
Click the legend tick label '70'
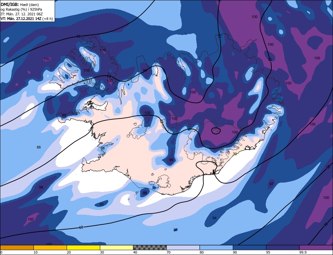168,252
